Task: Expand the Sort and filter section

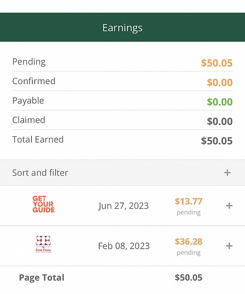Action: point(227,173)
